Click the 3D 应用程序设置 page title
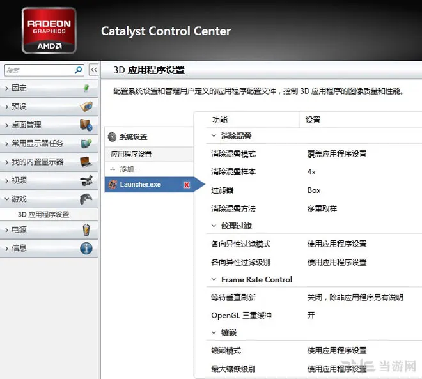This screenshot has width=422, height=379. [149, 70]
